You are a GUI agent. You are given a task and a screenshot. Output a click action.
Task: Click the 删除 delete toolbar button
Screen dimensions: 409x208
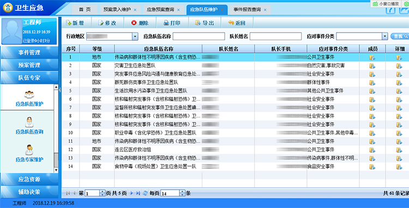pos(140,23)
